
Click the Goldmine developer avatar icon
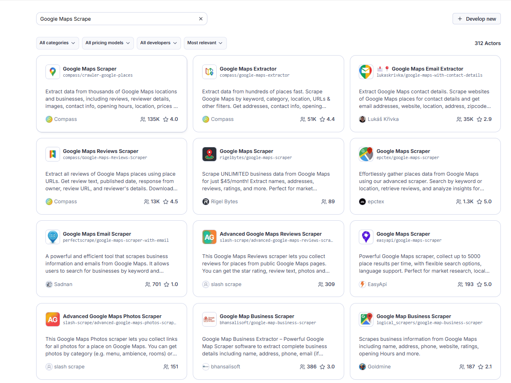point(362,367)
